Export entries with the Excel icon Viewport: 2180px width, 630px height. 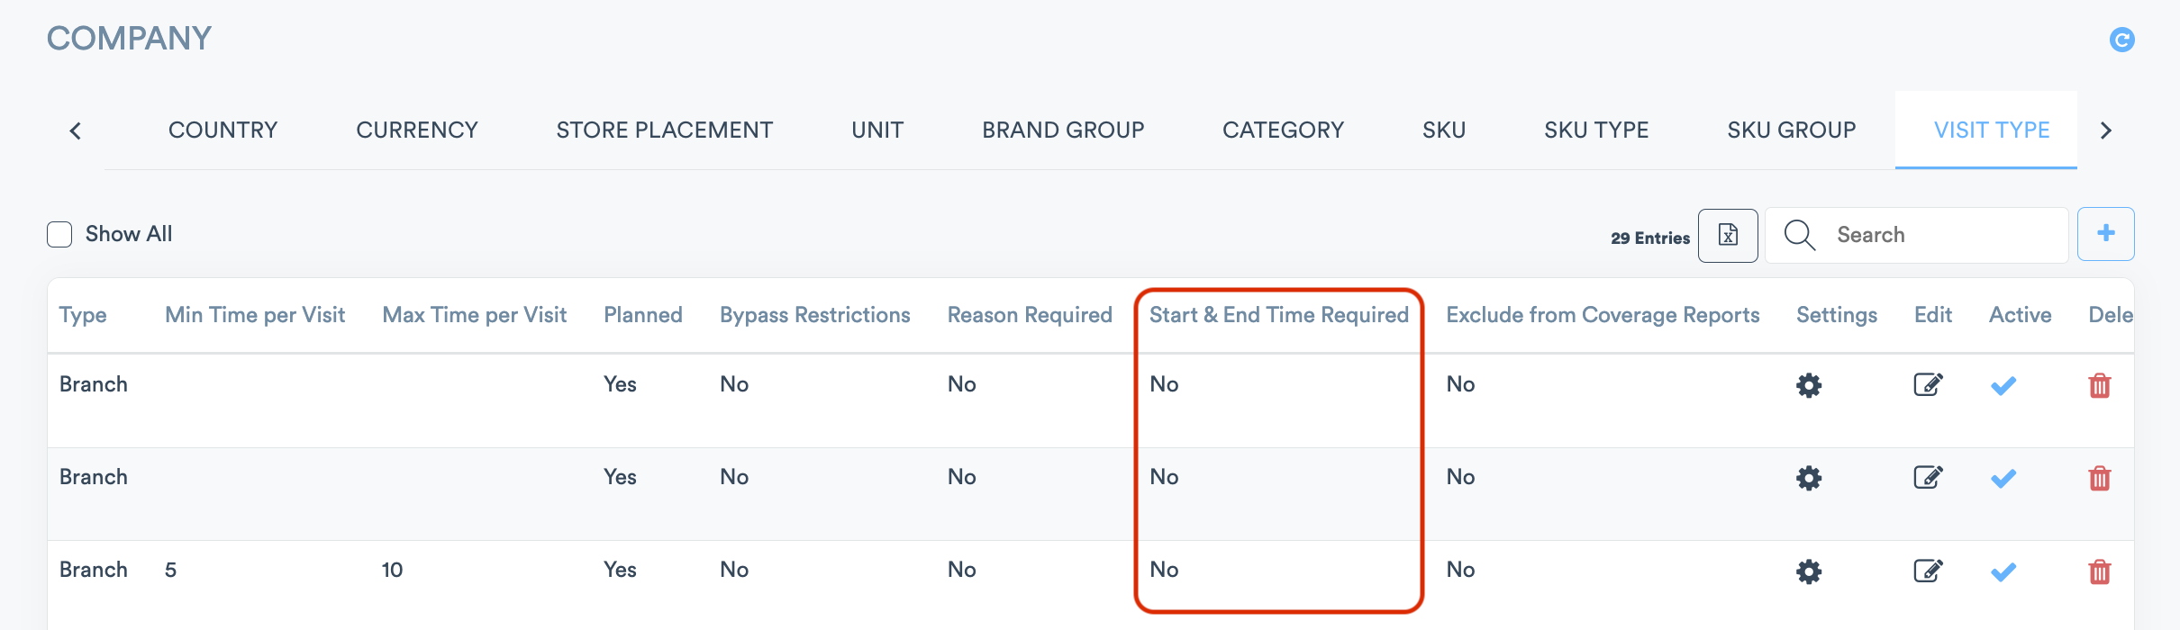[1727, 236]
